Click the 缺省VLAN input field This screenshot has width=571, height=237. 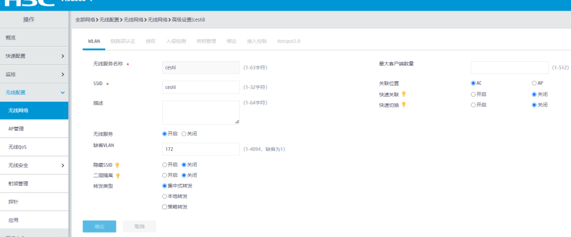(x=201, y=149)
